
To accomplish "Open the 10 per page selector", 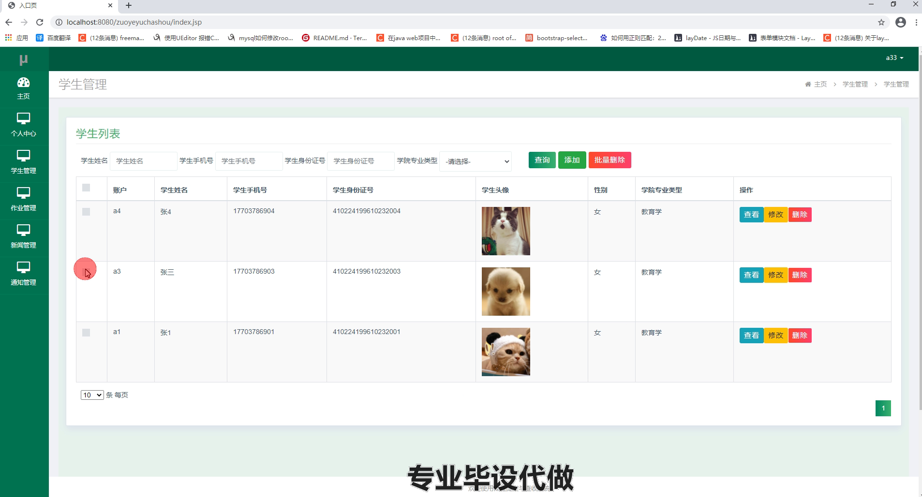I will coord(92,395).
